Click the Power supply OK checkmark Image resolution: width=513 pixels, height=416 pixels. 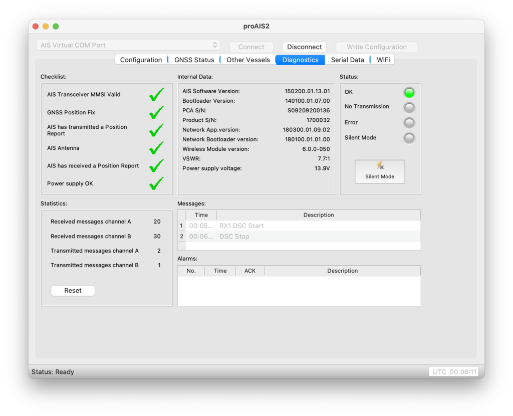click(156, 183)
